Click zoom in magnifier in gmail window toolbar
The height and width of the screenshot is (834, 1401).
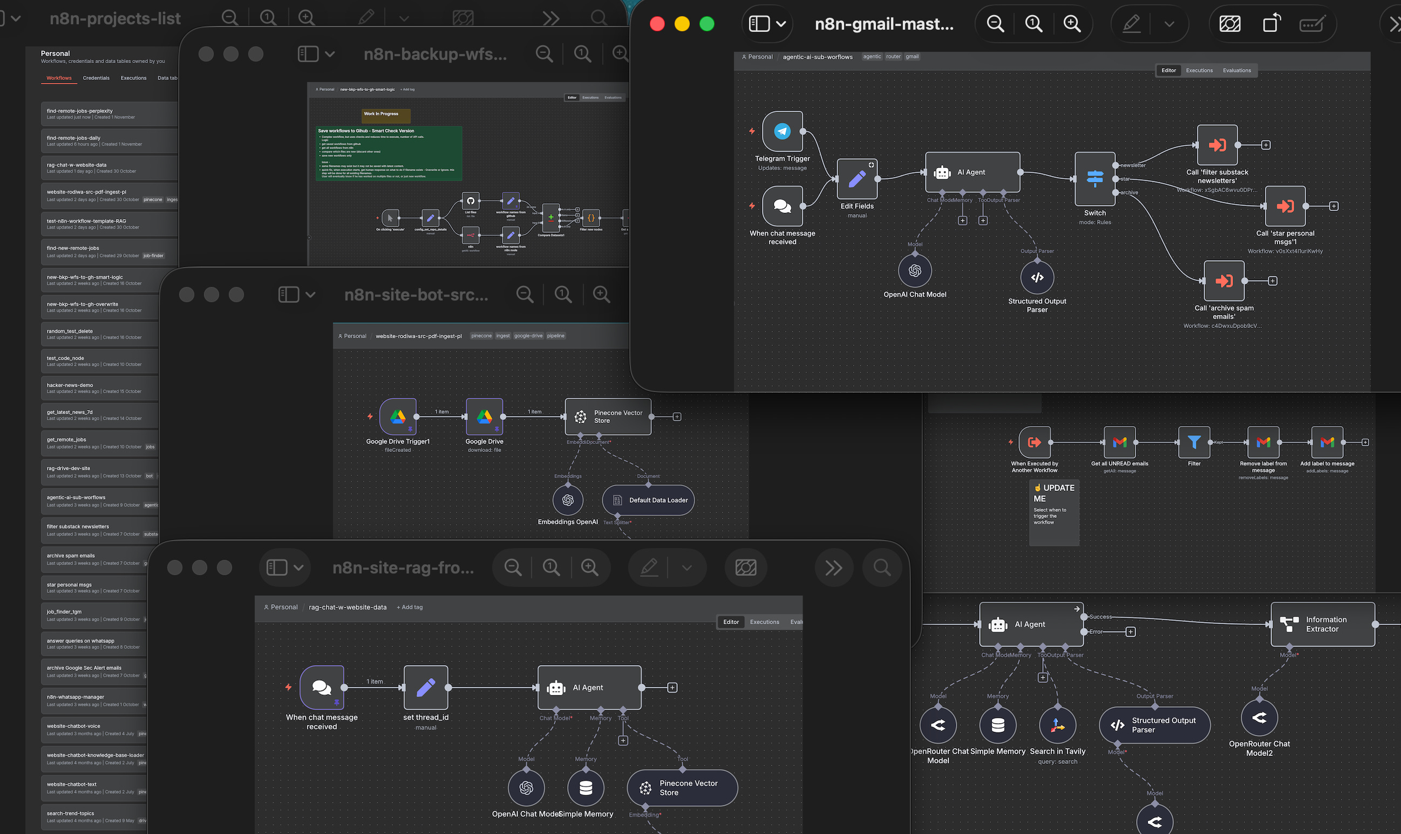coord(1072,24)
